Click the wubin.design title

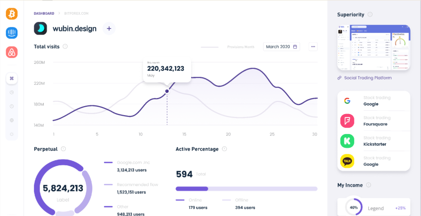tap(74, 28)
